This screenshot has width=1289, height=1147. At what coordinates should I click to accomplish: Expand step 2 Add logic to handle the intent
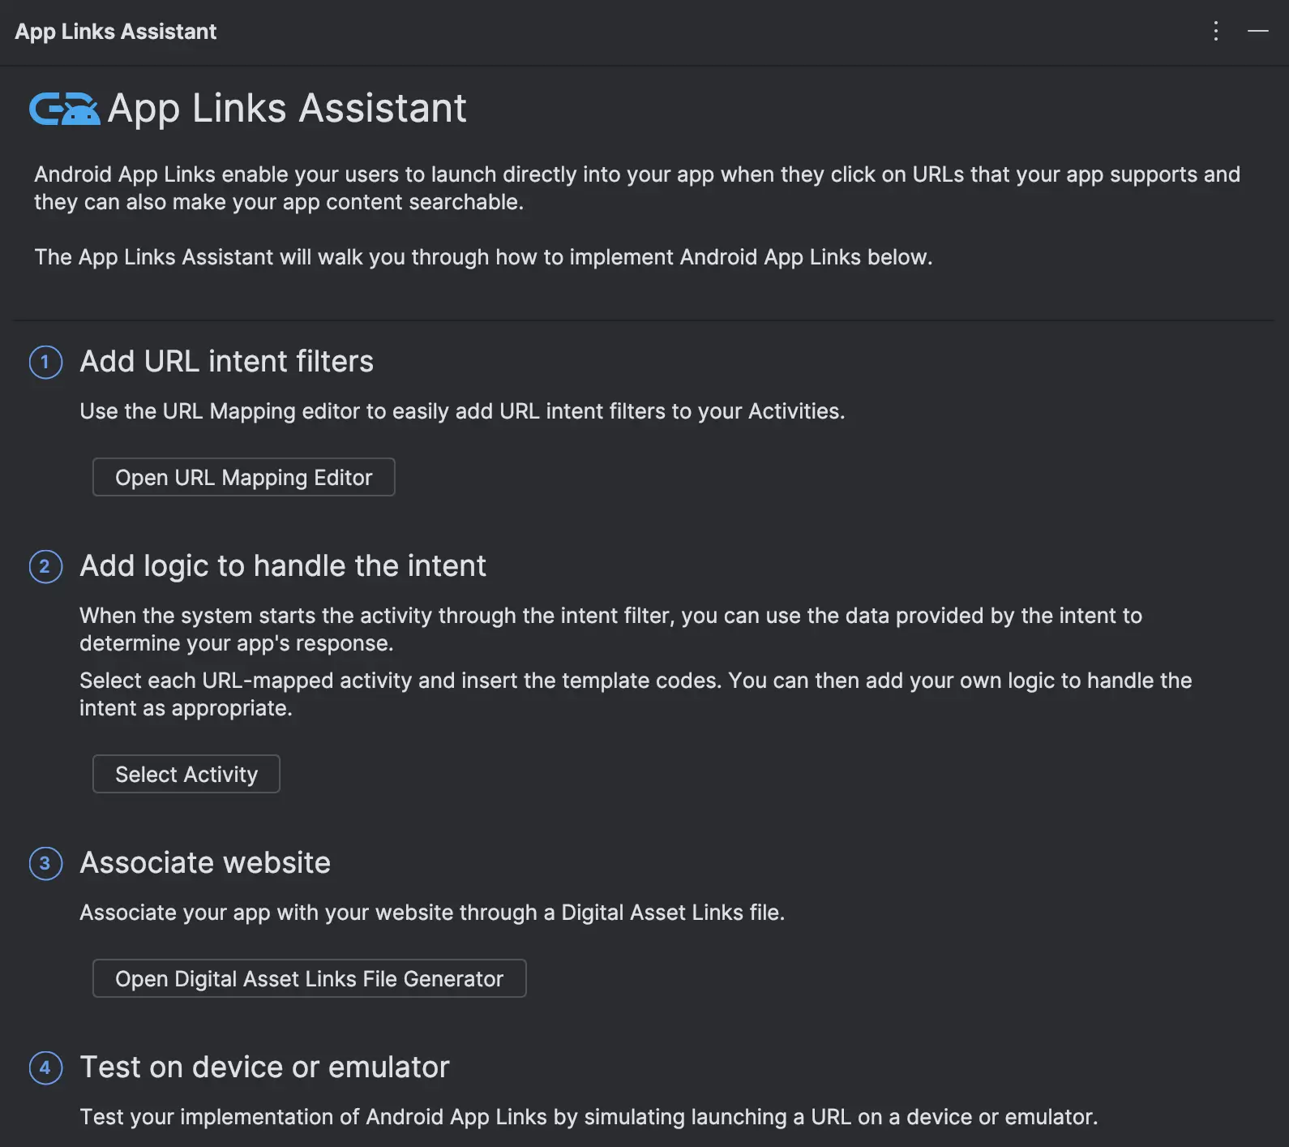click(x=282, y=566)
